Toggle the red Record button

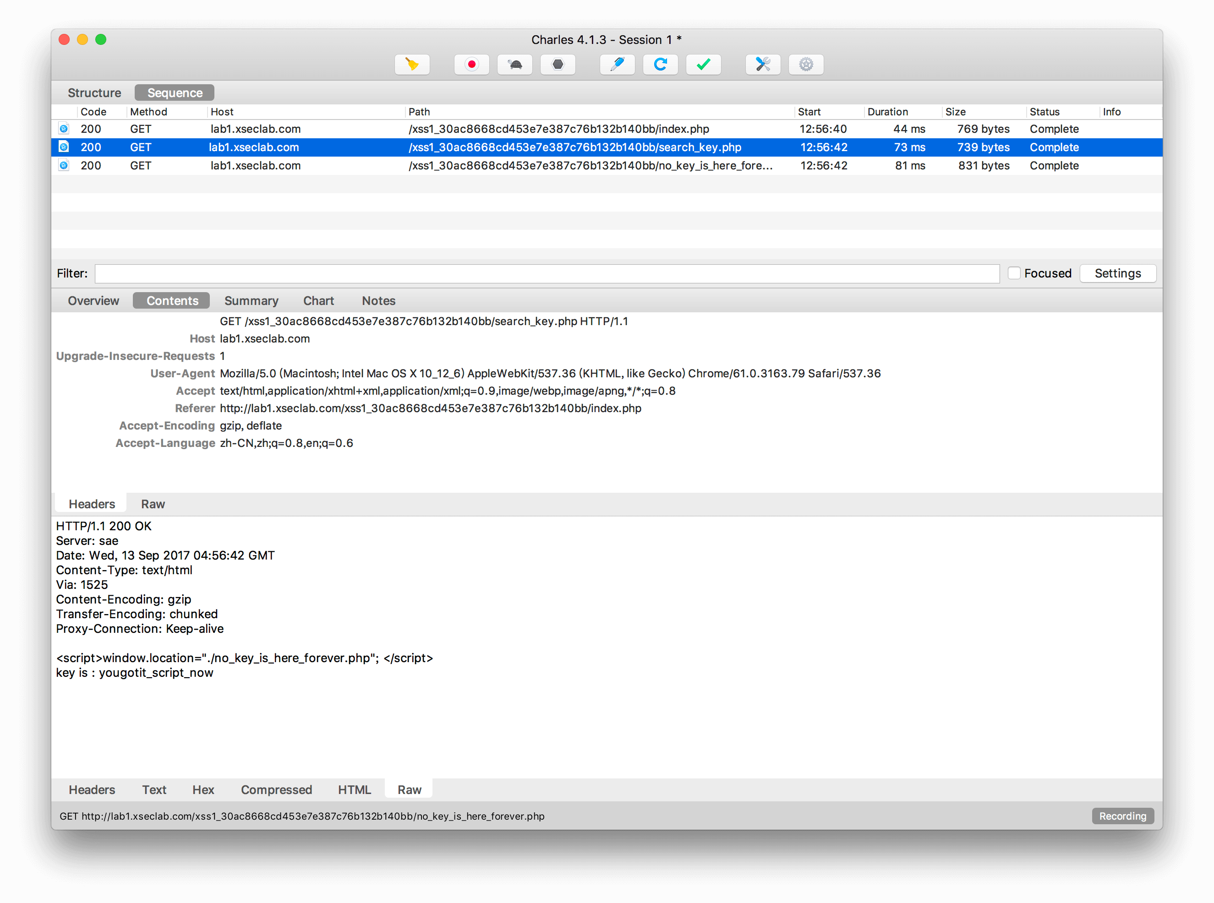coord(471,65)
